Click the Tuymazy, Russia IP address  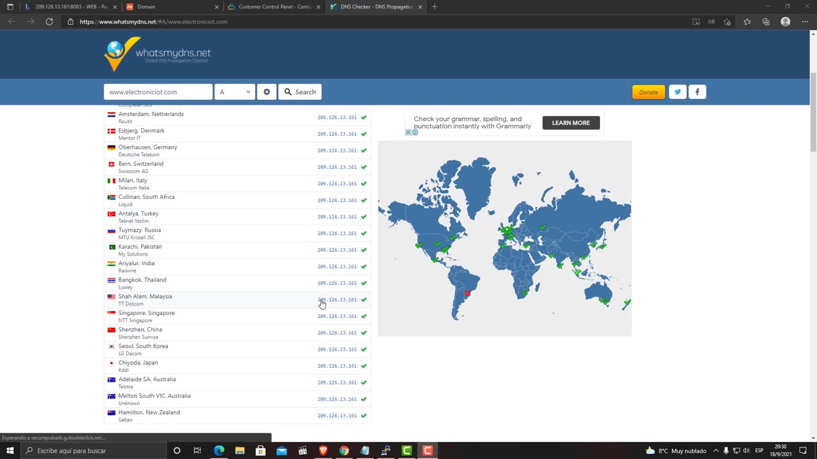click(x=337, y=233)
